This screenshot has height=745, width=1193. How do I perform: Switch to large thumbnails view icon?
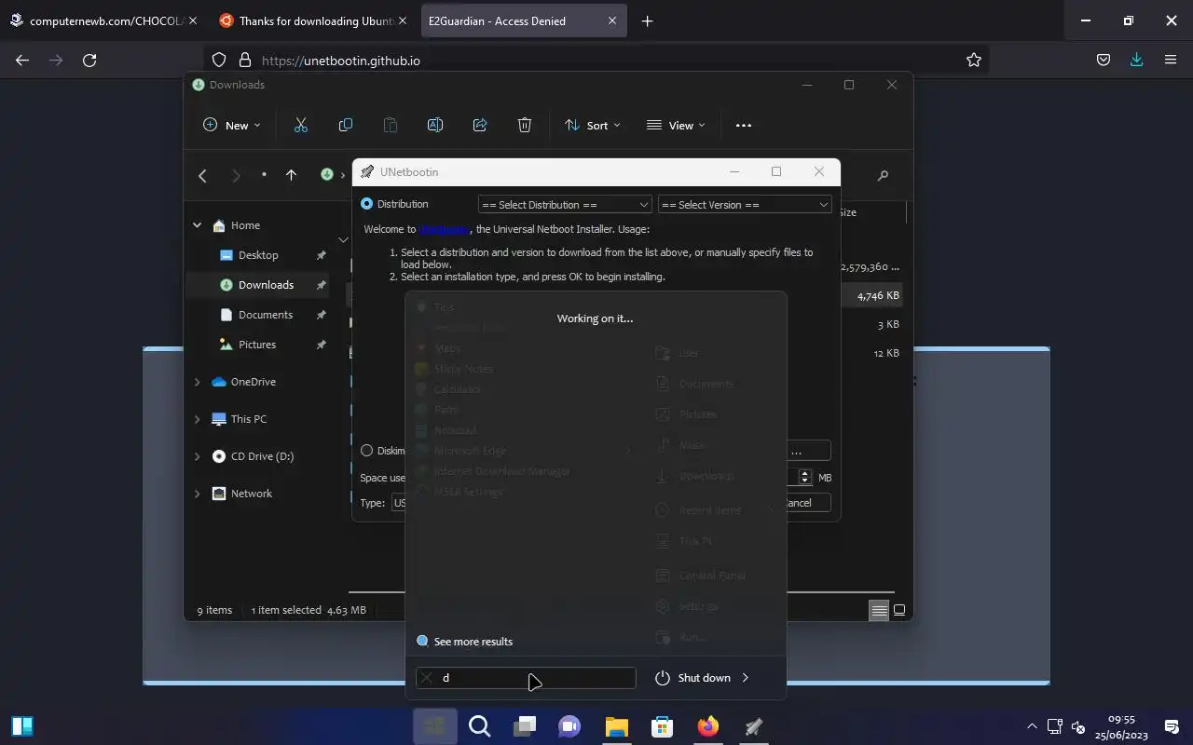tap(899, 610)
